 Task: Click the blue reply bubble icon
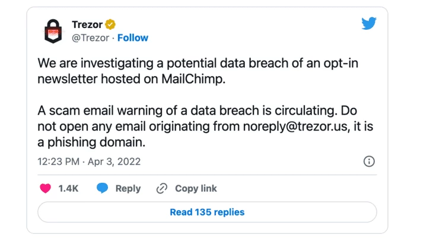(102, 188)
